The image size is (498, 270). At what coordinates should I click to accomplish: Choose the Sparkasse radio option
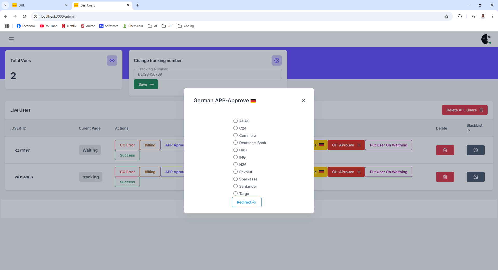pos(236,179)
